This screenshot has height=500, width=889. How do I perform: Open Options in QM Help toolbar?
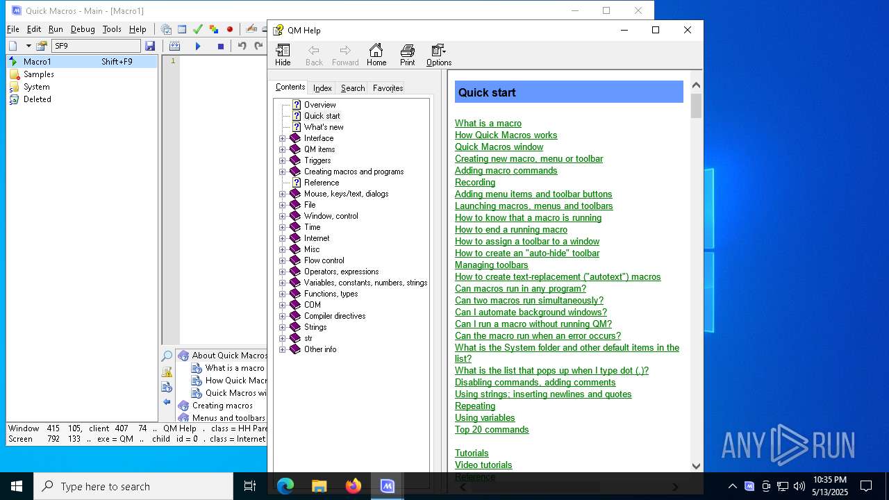[439, 55]
